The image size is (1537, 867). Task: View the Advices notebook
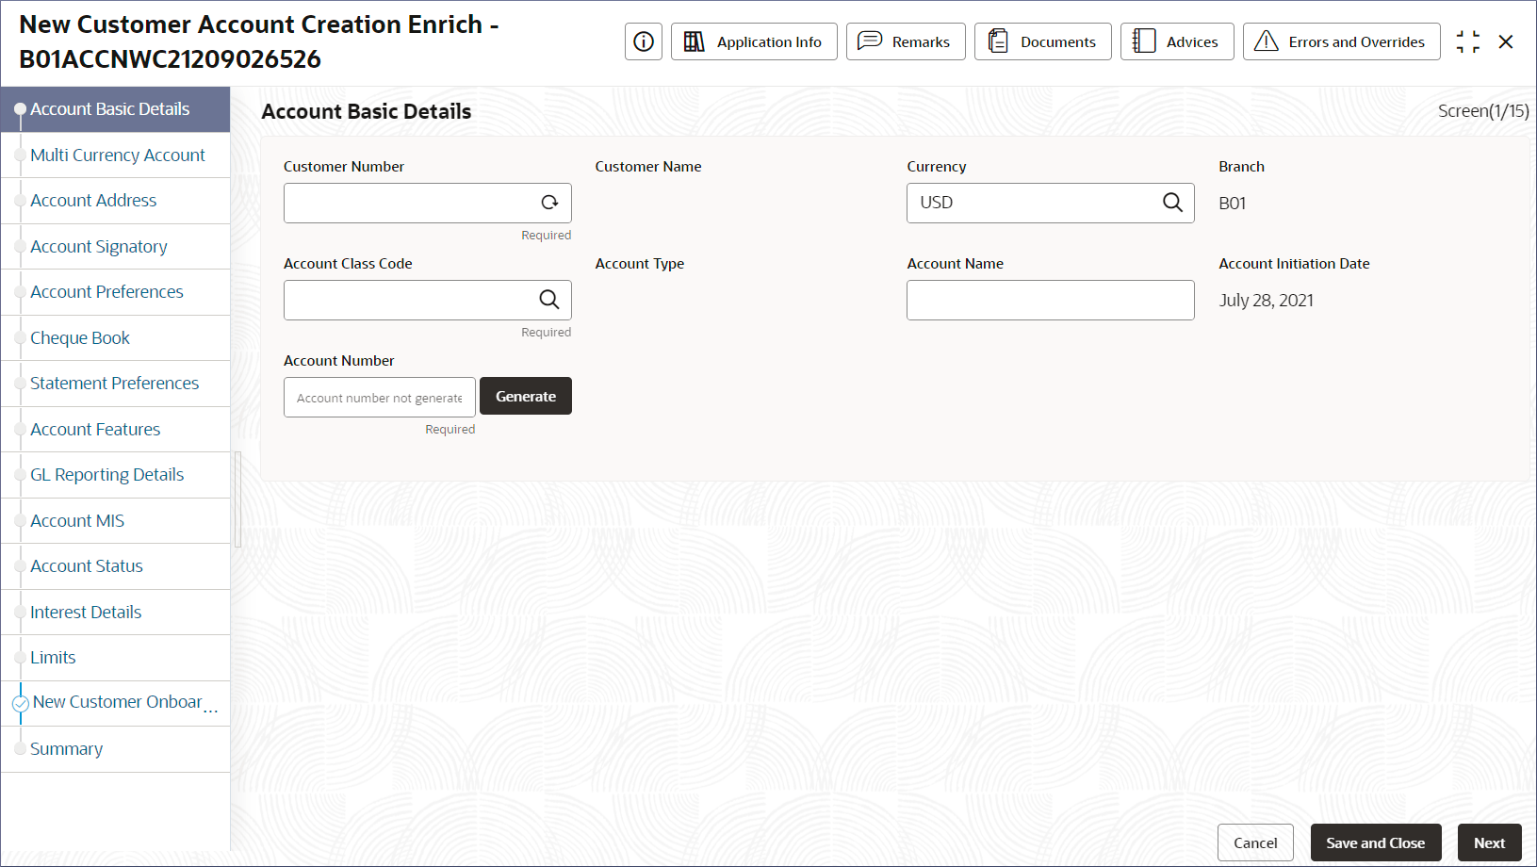point(1177,41)
